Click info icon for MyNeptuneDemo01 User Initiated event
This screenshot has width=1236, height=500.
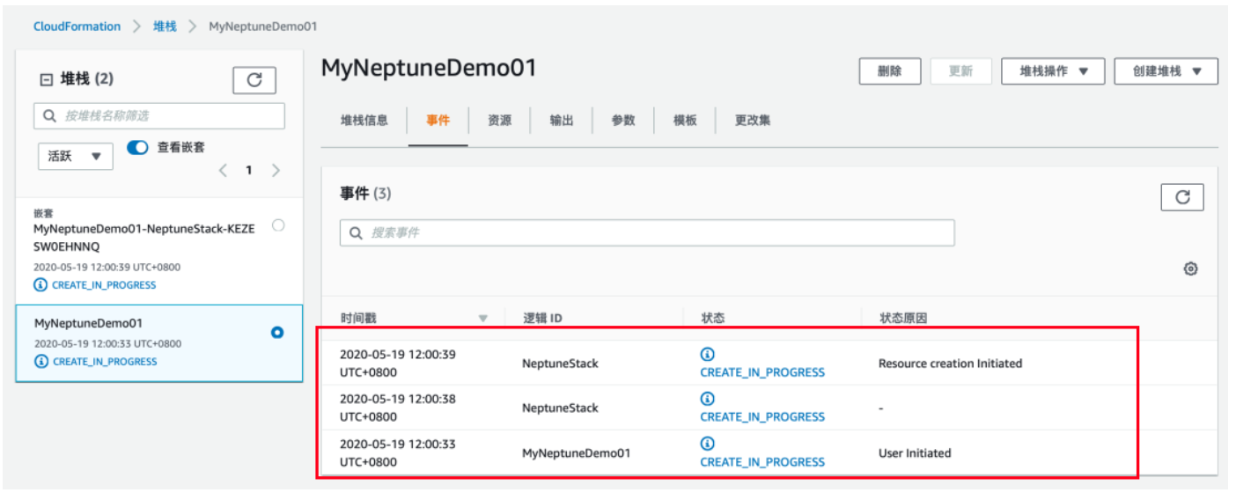[x=707, y=443]
